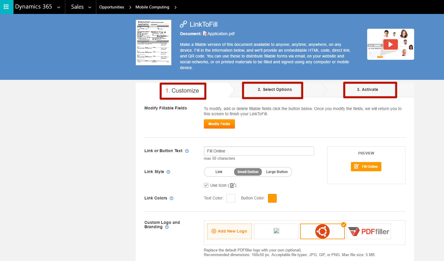
Task: Select the Ubuntu circle logo option
Action: tap(322, 231)
